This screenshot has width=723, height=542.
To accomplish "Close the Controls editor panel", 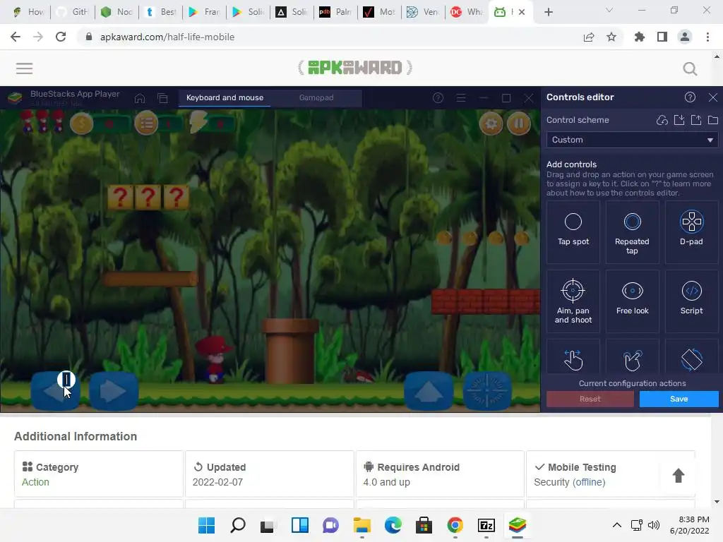I will 713,97.
